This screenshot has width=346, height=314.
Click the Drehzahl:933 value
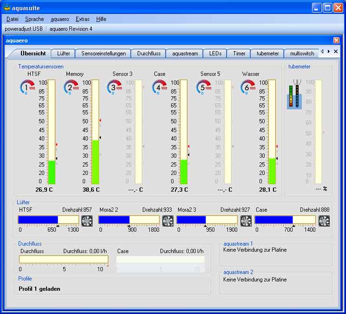point(157,210)
